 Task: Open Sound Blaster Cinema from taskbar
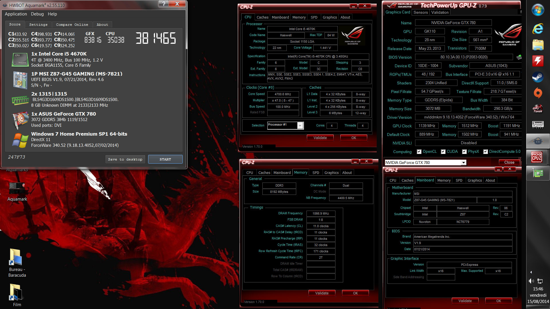coord(538,125)
